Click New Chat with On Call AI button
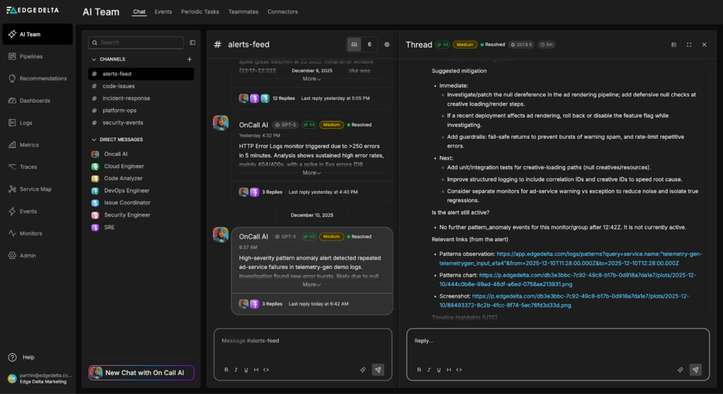Screen dimensions: 723x394 click(141, 373)
